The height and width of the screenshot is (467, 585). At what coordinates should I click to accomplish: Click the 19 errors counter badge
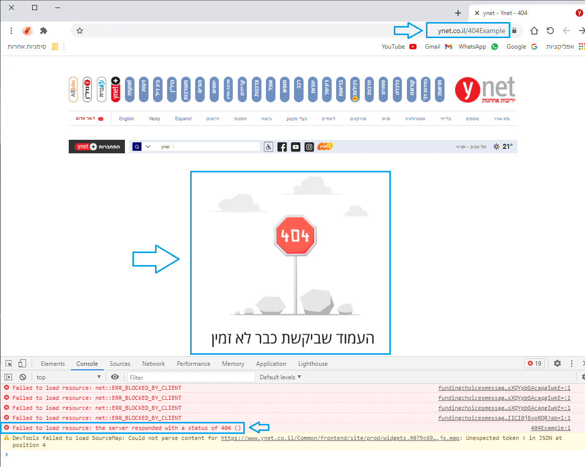point(535,363)
